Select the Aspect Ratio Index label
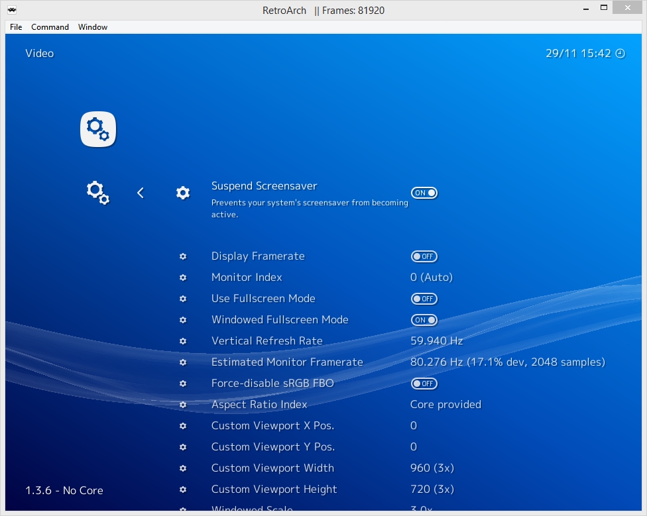Image resolution: width=647 pixels, height=516 pixels. (259, 405)
